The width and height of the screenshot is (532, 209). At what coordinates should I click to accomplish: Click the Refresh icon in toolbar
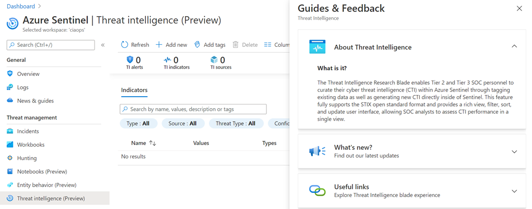[125, 45]
